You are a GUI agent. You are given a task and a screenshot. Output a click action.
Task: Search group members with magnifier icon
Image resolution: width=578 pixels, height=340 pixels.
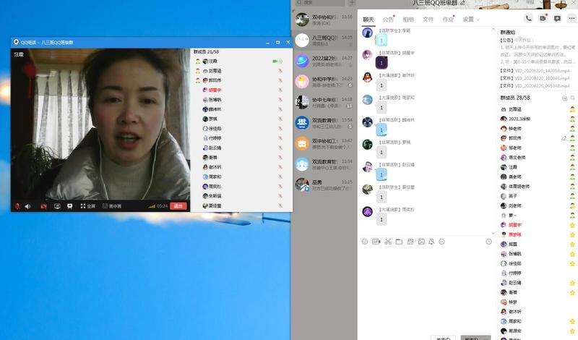pos(572,98)
